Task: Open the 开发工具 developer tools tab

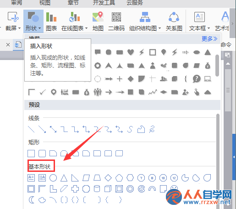Action: click(104, 3)
